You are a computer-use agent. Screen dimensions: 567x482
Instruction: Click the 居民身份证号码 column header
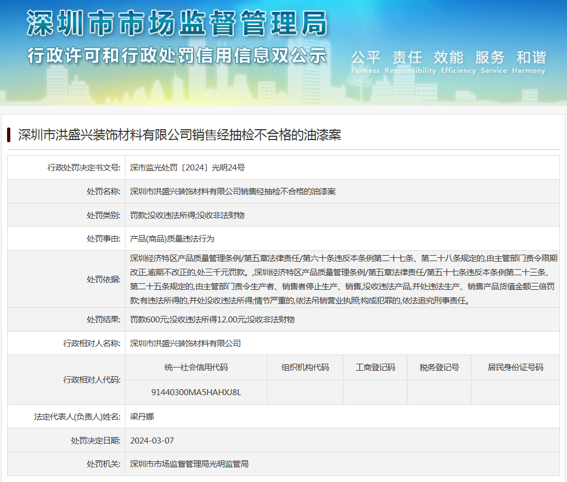(515, 367)
